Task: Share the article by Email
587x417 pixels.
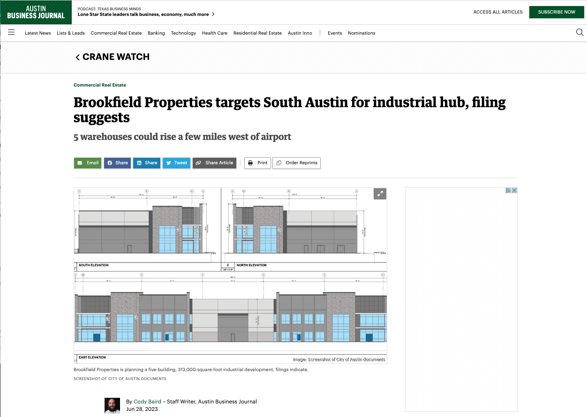Action: click(88, 163)
